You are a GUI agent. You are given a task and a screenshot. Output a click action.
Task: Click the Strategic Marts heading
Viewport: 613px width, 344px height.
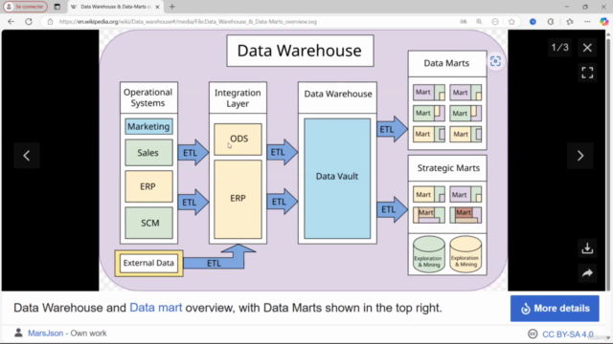point(447,168)
